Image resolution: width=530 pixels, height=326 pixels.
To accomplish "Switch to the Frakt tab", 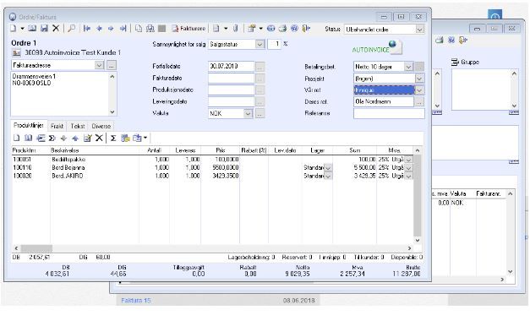I will 57,126.
